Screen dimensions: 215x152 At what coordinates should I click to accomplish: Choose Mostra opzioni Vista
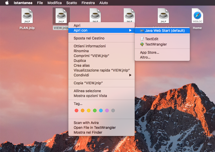click(101, 96)
